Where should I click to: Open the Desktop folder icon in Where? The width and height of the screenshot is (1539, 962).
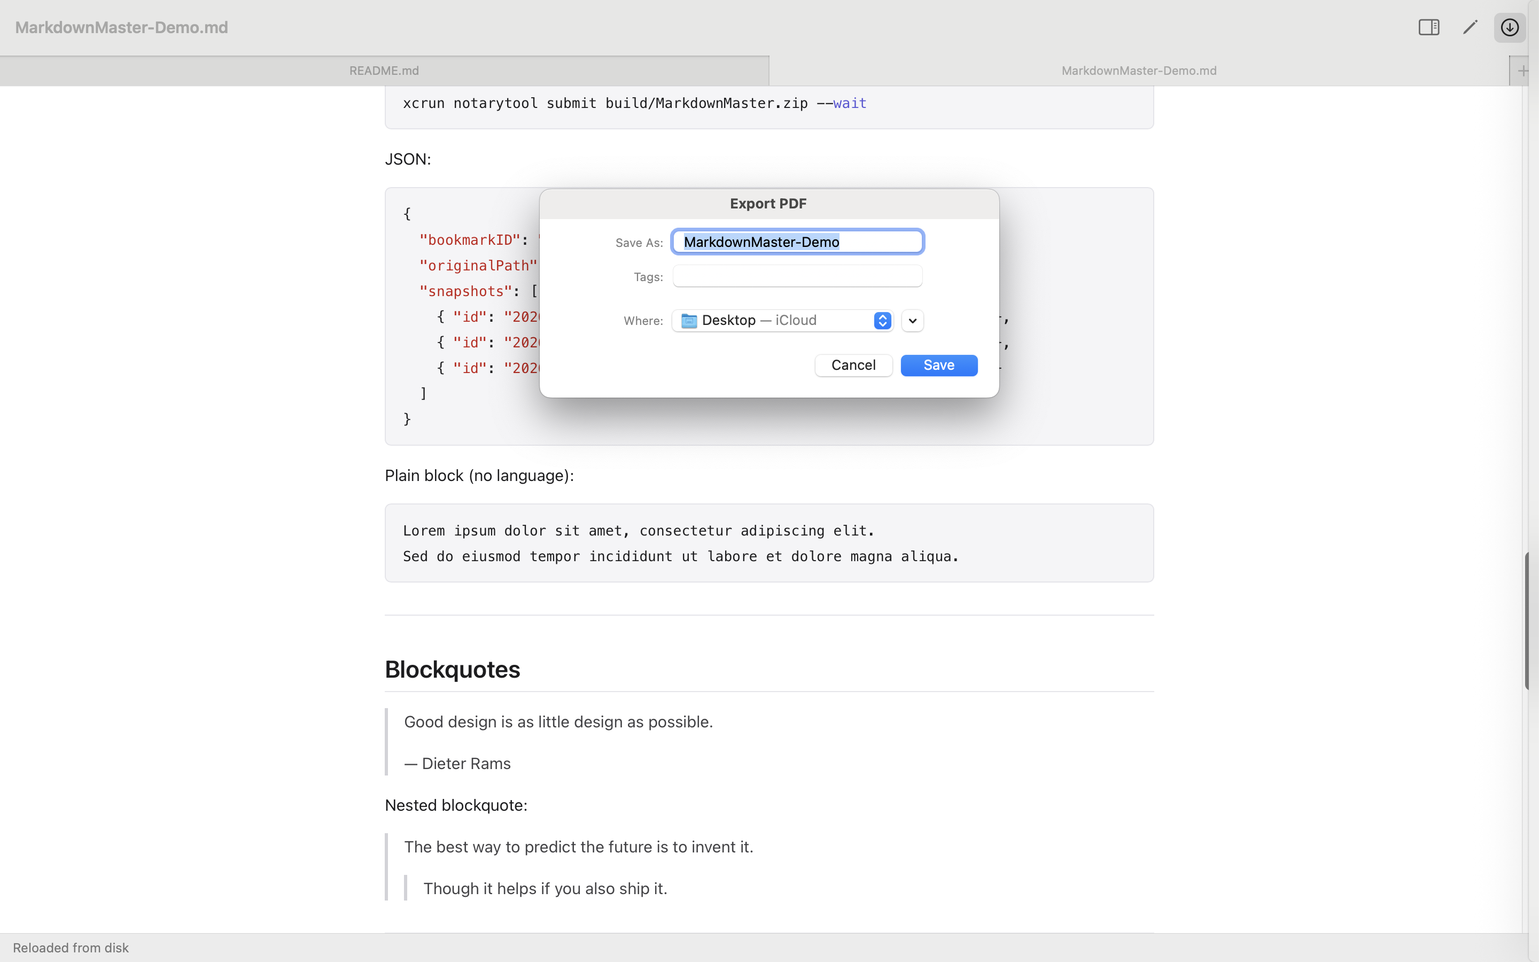click(x=689, y=321)
